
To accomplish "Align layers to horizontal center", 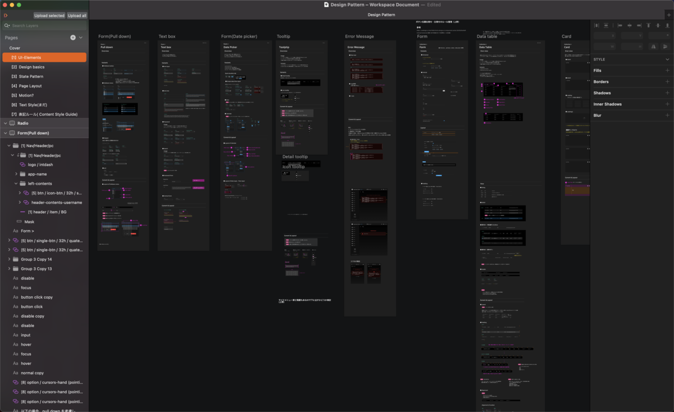I will [630, 25].
